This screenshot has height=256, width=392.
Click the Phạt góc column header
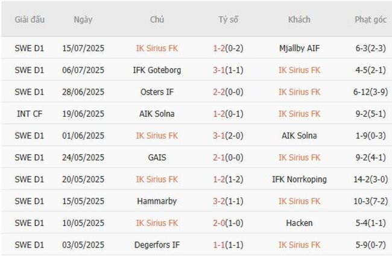370,20
